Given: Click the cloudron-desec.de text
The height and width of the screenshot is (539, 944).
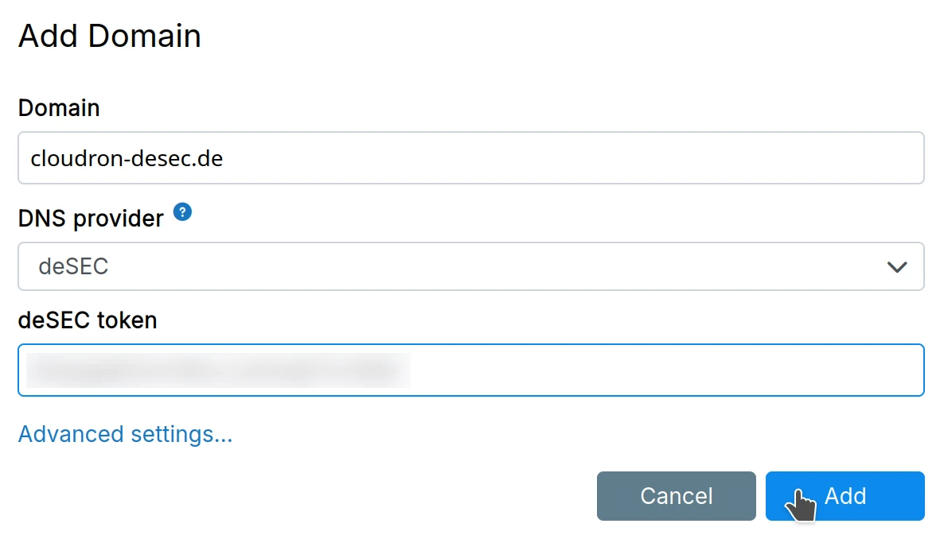Looking at the screenshot, I should click(127, 158).
